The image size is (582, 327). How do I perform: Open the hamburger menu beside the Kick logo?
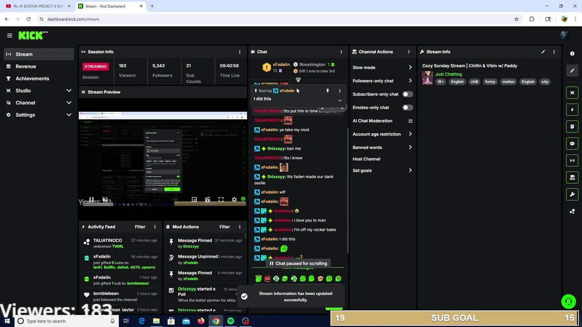pos(9,35)
